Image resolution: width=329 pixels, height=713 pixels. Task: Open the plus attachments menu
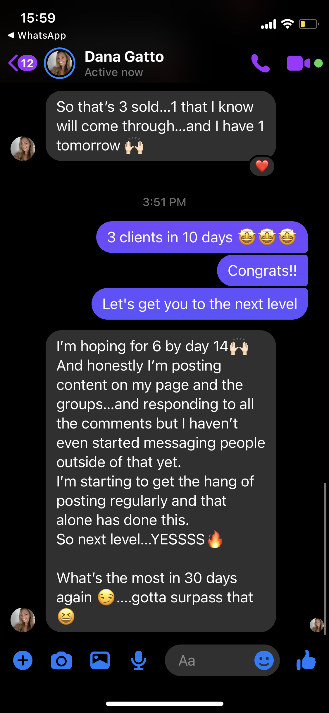[x=23, y=660]
